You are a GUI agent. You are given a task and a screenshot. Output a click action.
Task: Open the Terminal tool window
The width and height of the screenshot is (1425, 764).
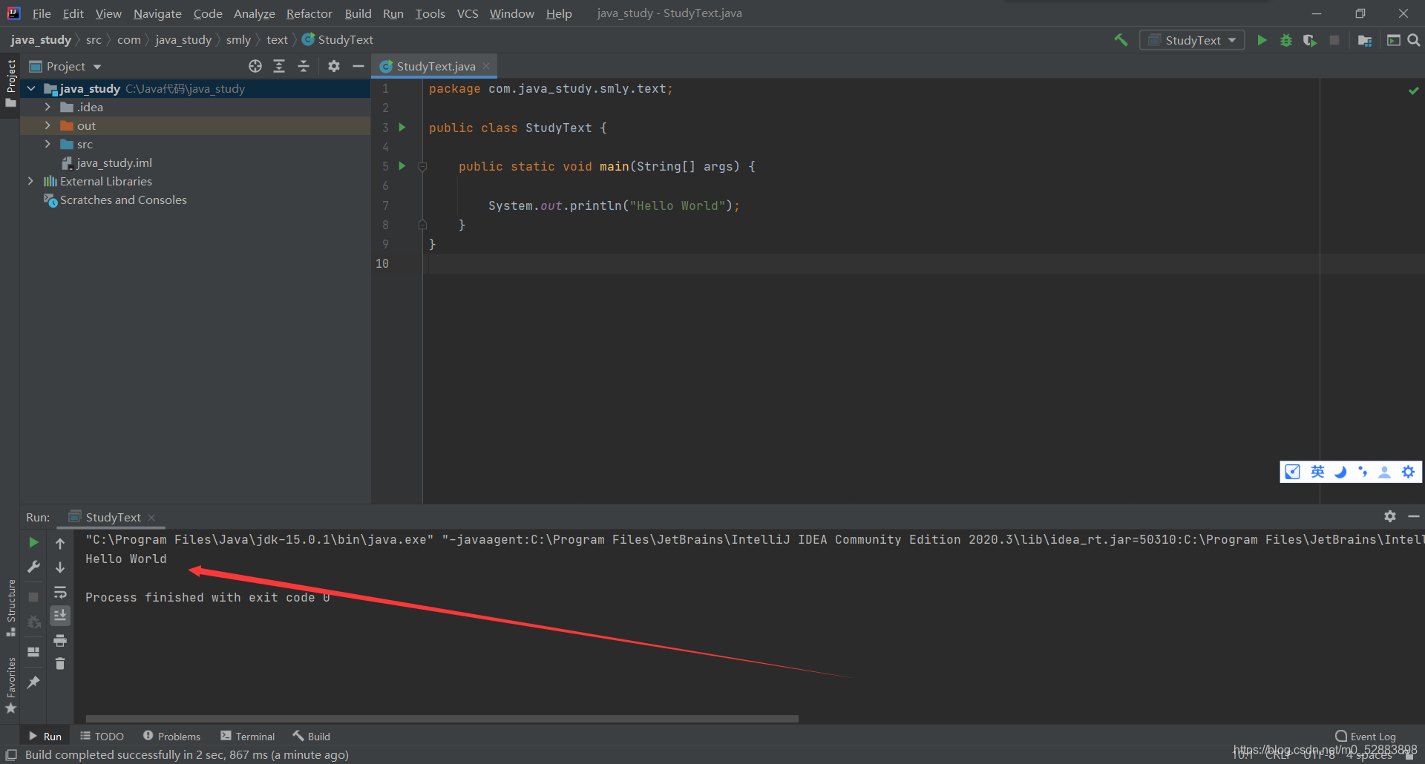point(248,736)
